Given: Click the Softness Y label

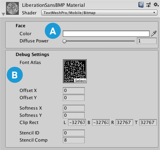Looking at the screenshot, I should 31,115.
